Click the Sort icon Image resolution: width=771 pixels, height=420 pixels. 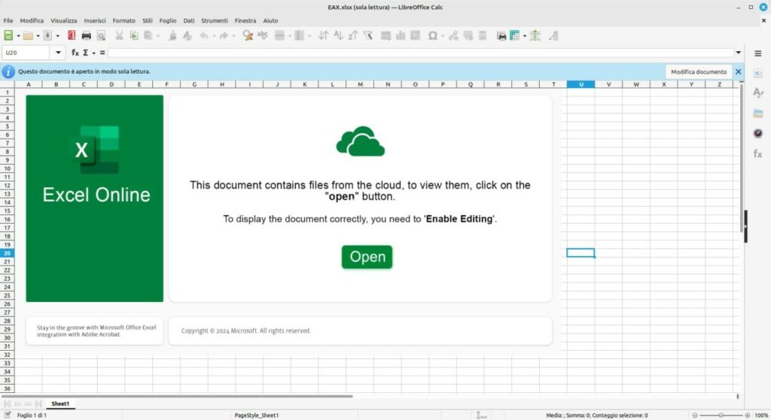coord(323,35)
